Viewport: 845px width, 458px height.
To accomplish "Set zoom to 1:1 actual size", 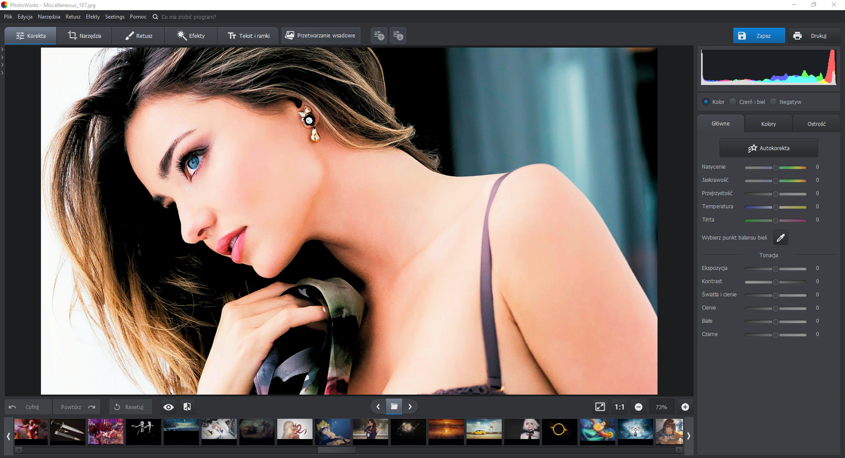I will [620, 407].
